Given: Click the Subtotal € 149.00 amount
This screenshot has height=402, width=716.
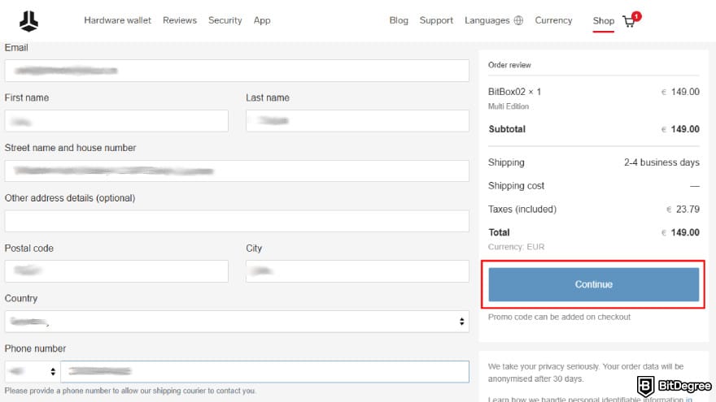Looking at the screenshot, I should click(680, 129).
